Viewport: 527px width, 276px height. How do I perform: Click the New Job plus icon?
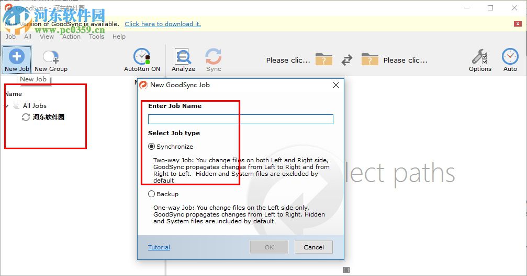tap(16, 56)
